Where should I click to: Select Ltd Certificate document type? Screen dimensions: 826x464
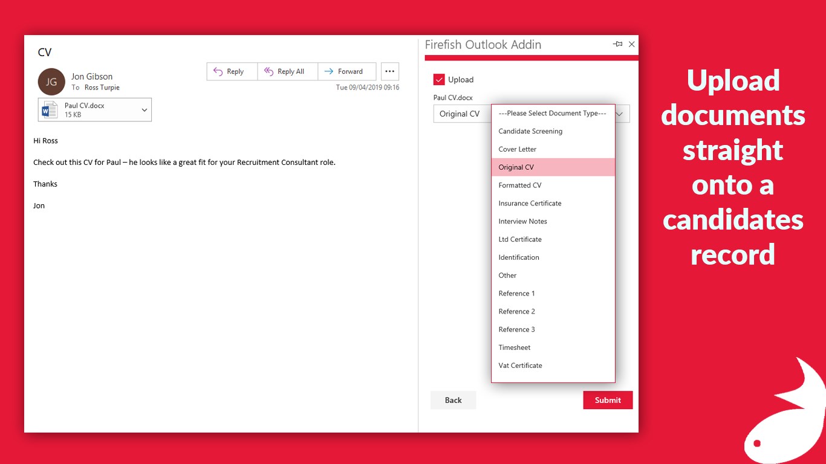(553, 239)
